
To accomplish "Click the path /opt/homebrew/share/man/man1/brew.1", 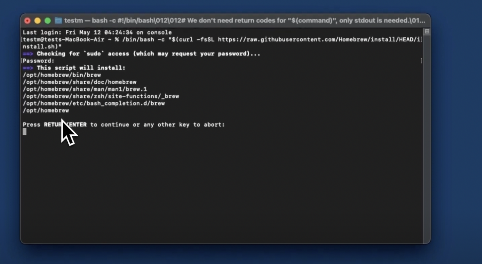I will click(85, 89).
